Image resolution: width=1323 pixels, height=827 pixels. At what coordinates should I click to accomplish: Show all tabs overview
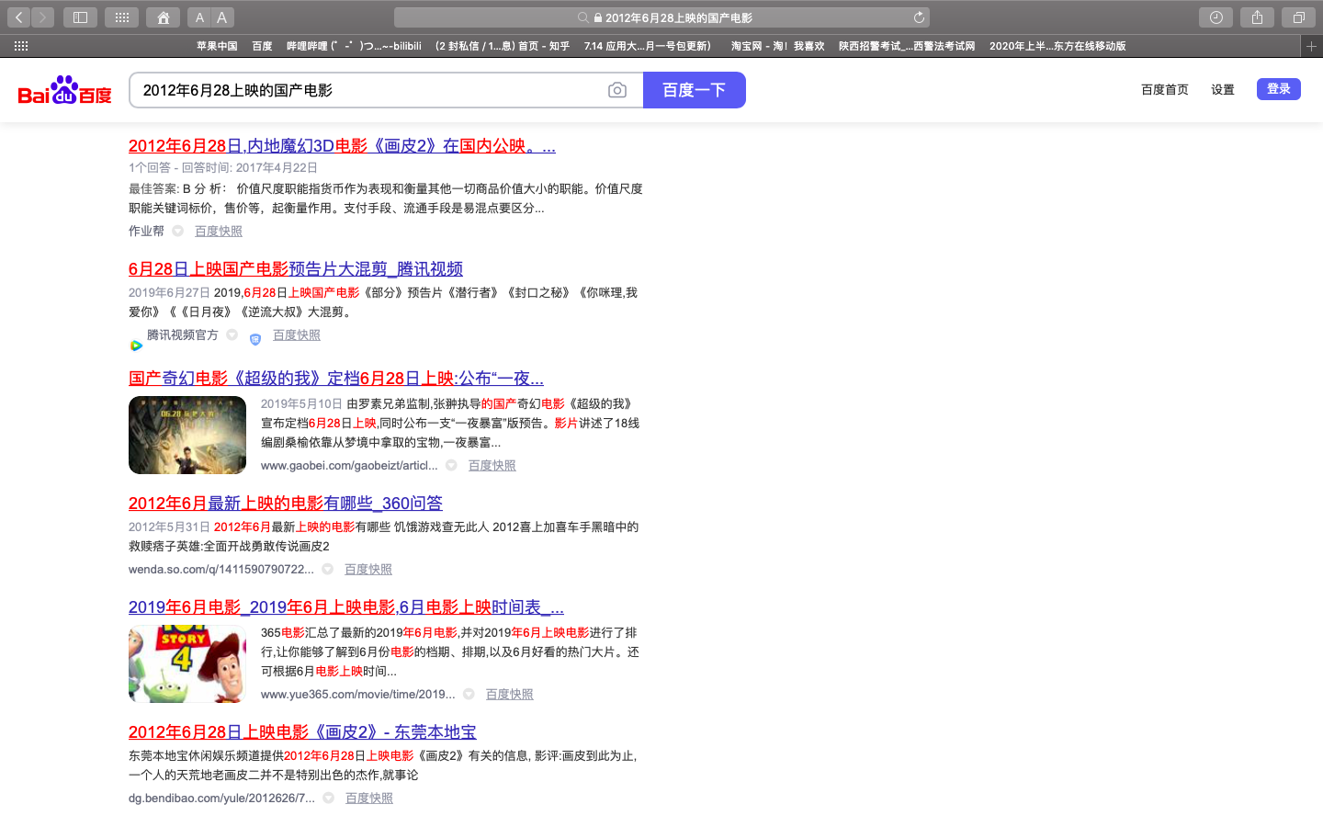[1298, 17]
